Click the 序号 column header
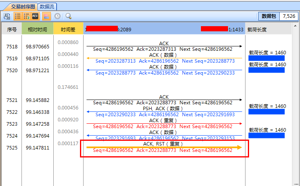Image resolution: width=300 pixels, height=186 pixels. 12,29
